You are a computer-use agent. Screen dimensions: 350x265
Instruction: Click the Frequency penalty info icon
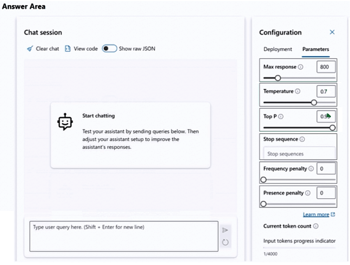pos(311,169)
